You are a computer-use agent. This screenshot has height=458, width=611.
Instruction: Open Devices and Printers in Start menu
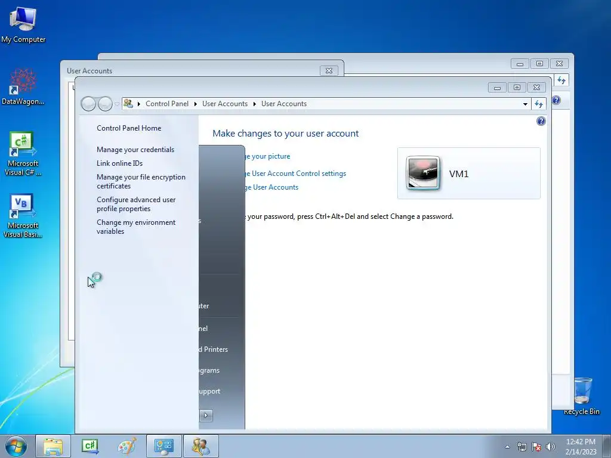(213, 349)
